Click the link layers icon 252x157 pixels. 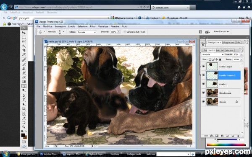pos(206,136)
